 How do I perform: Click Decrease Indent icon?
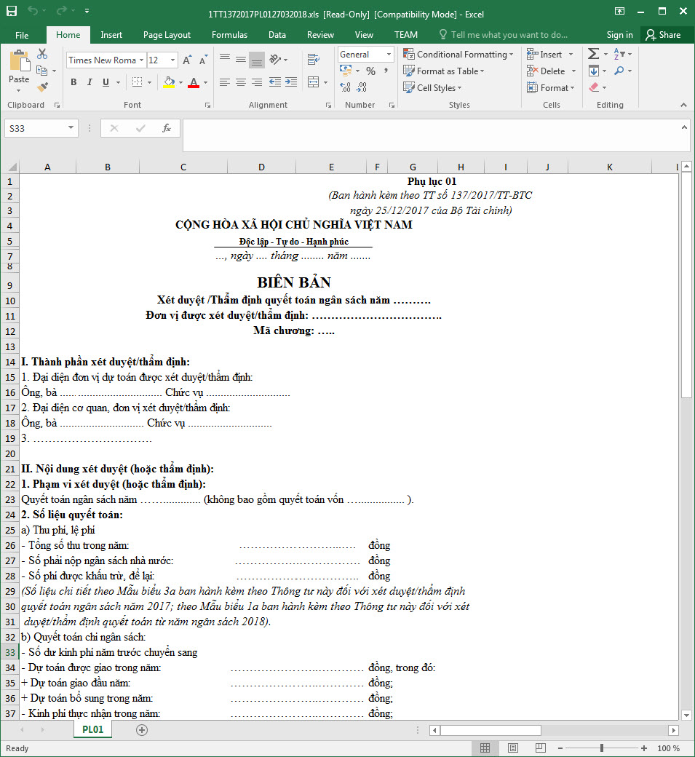pos(275,82)
